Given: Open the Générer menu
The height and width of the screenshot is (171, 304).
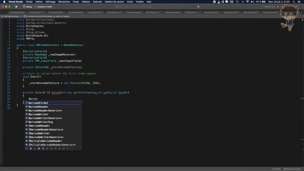Looking at the screenshot, I should point(86,2).
